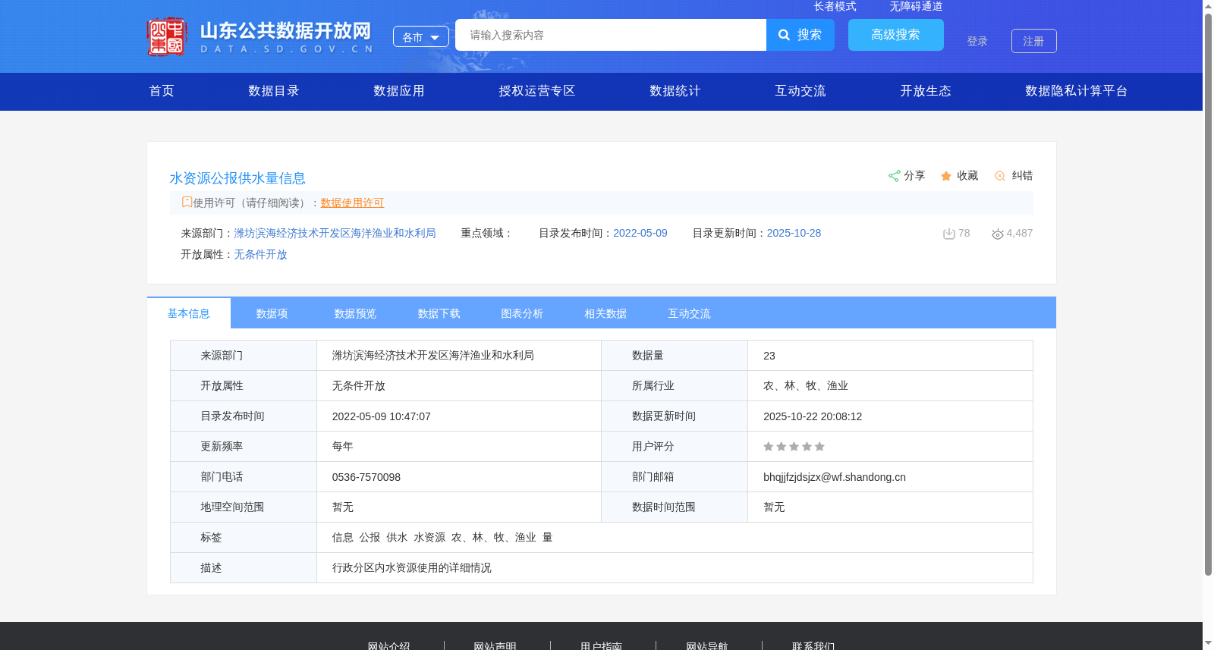
Task: Switch to the 互动交流 dataset tab
Action: (x=690, y=313)
